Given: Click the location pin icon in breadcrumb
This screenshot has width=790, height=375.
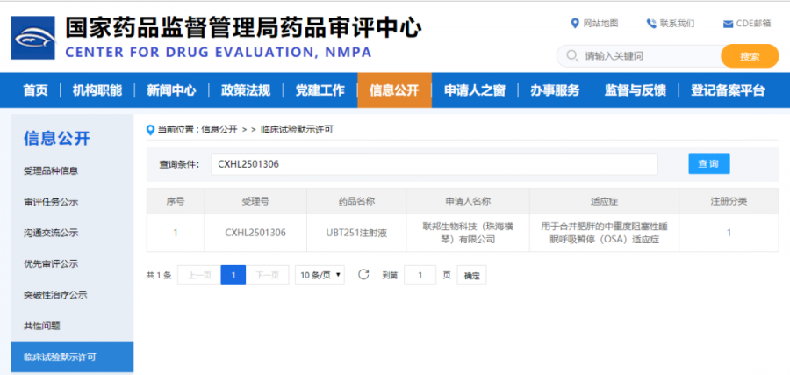Looking at the screenshot, I should coord(151,130).
